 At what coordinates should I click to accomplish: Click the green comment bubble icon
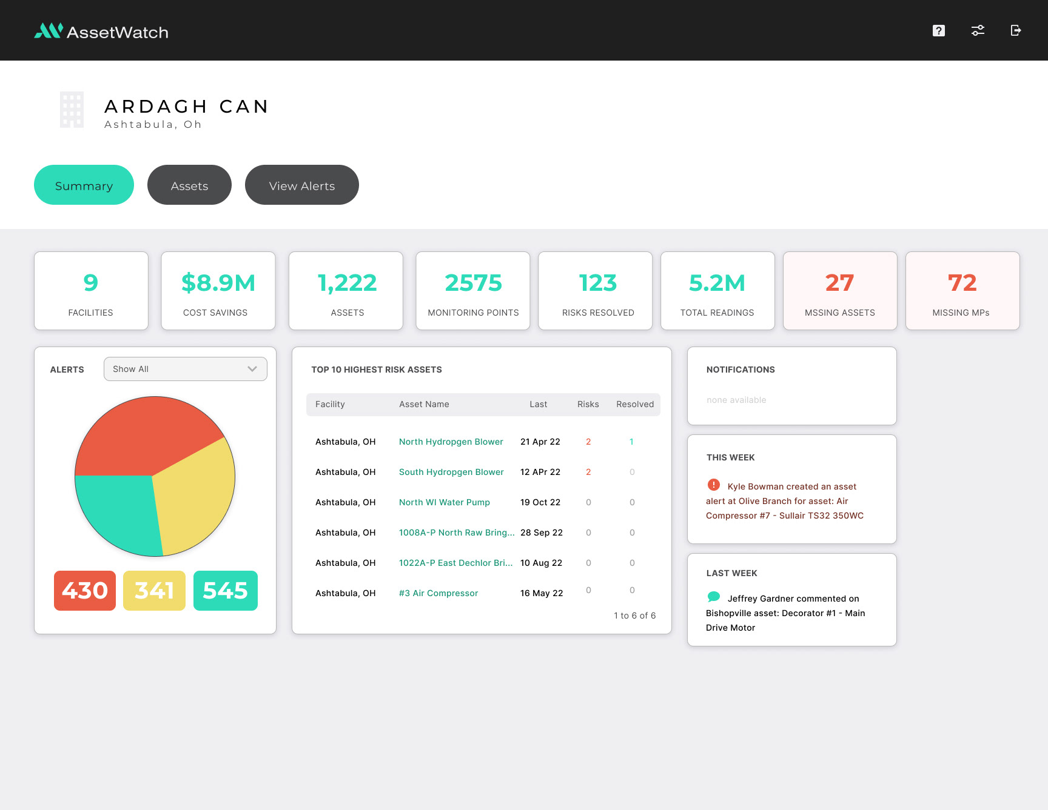coord(714,597)
